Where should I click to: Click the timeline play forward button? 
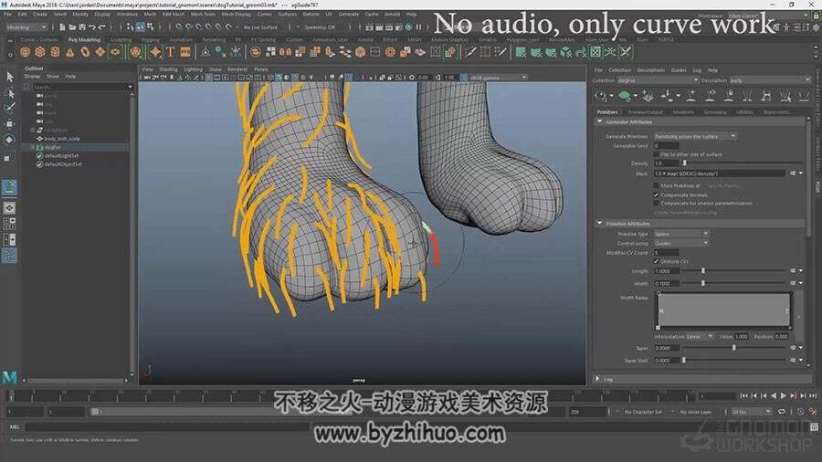[x=784, y=396]
